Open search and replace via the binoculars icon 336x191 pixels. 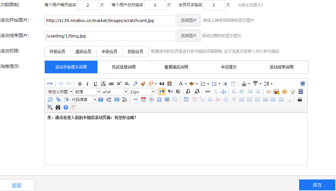pyautogui.click(x=58, y=107)
